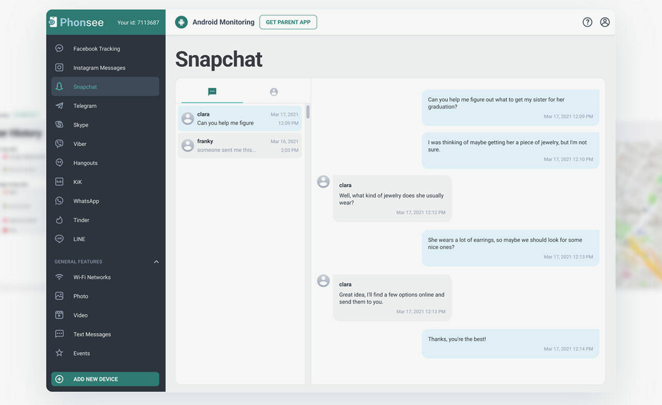Click the Tinder flame icon
Viewport: 662px width, 405px height.
[x=59, y=220]
